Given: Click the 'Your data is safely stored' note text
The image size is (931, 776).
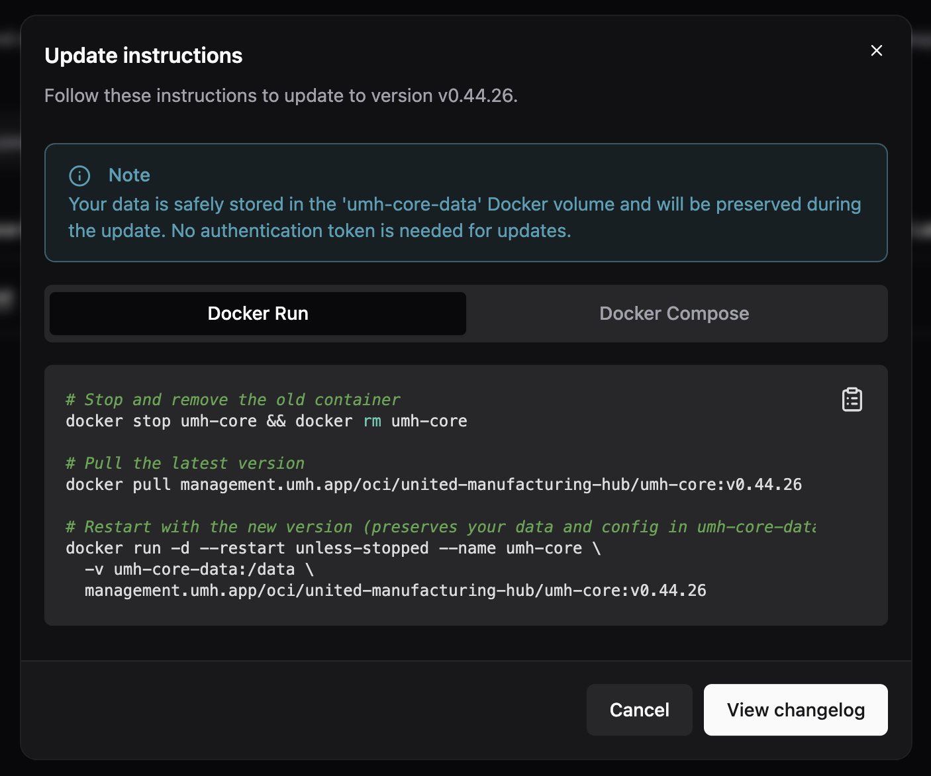Looking at the screenshot, I should 465,217.
